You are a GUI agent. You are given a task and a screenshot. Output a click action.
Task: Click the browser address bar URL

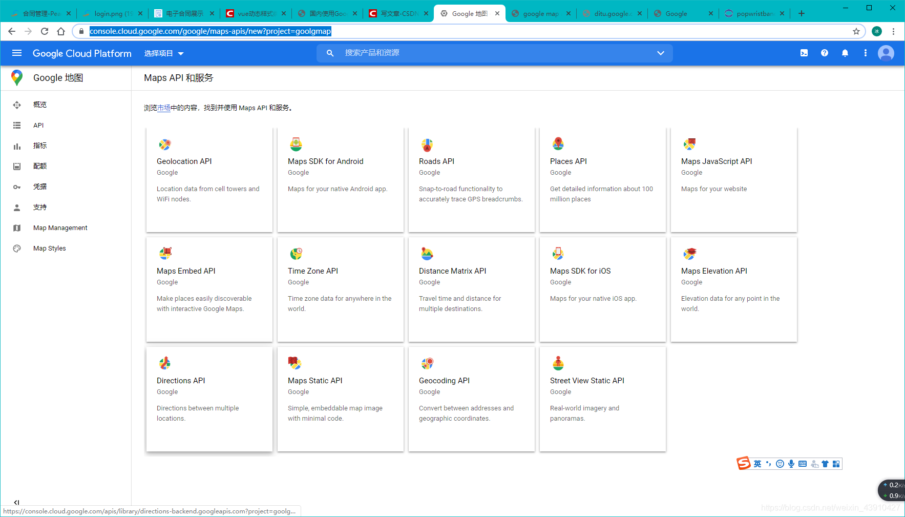click(x=211, y=31)
